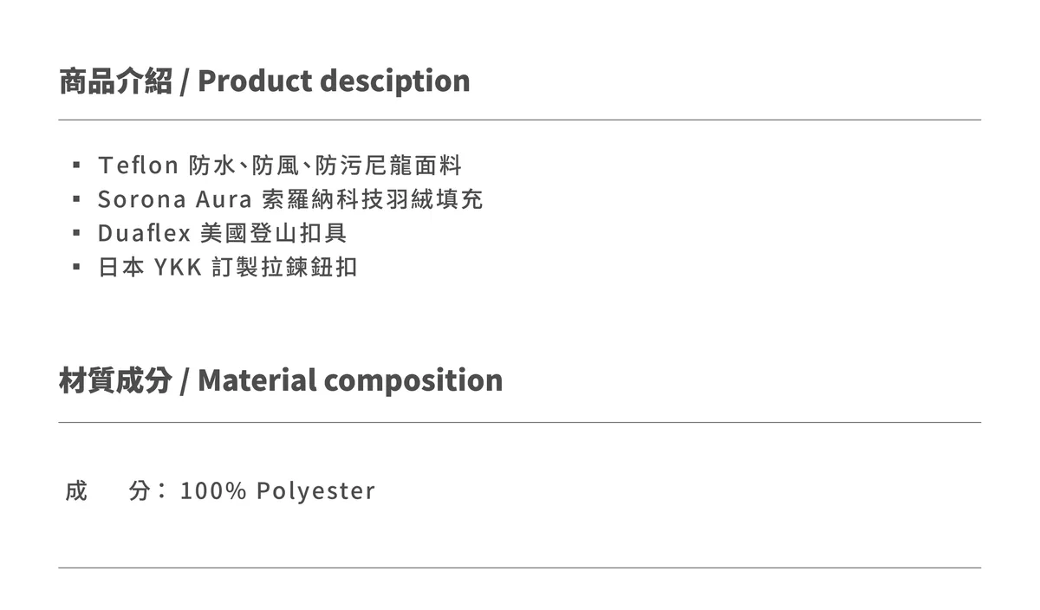Click the 材質成分 heading text
The image size is (1040, 610).
pos(115,380)
